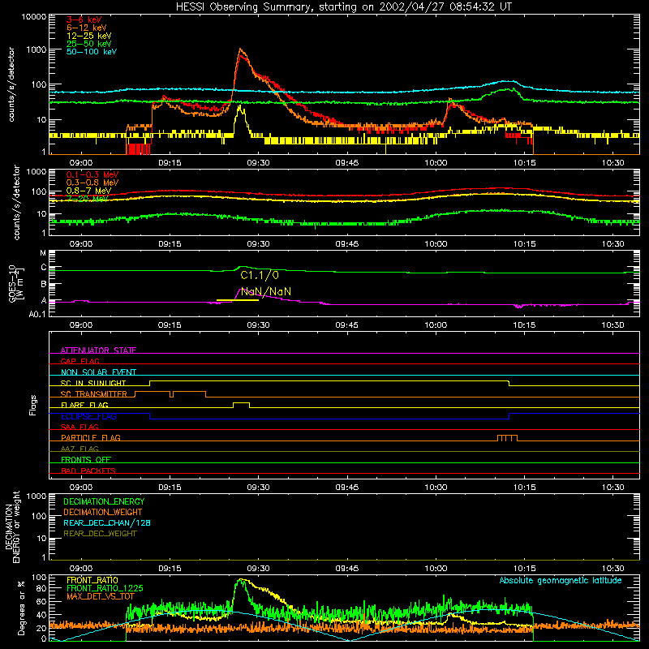Select the 6-12 keV legend label

click(87, 28)
